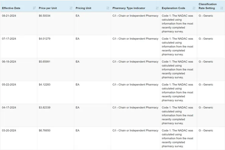Click the $4.12283 price per unit cell

[x=45, y=85]
